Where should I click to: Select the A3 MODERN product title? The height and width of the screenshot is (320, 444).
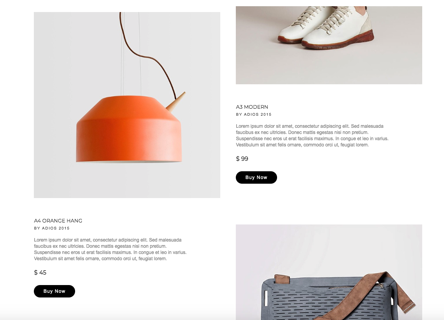pyautogui.click(x=252, y=107)
